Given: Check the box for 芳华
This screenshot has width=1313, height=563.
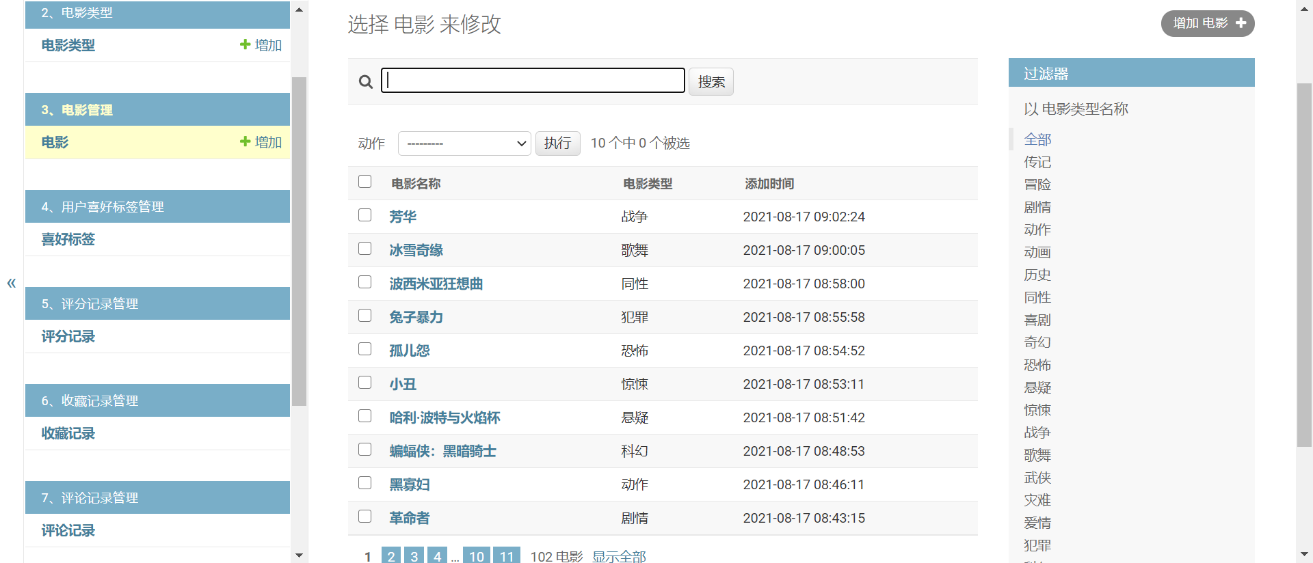Looking at the screenshot, I should click(x=365, y=215).
